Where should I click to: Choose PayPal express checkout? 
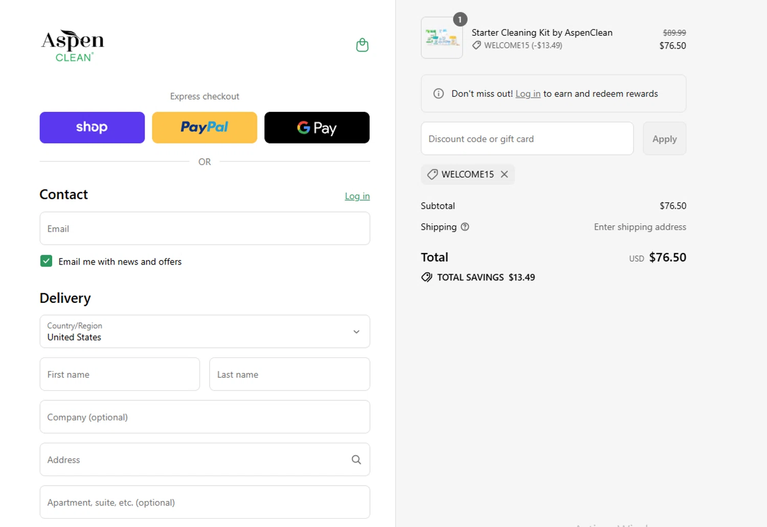tap(205, 128)
